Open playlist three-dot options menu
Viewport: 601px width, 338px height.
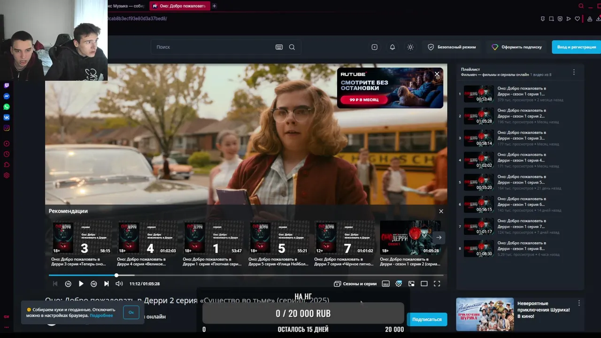click(574, 72)
